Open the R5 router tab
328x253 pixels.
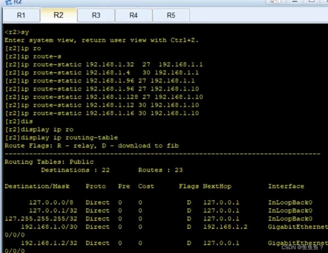point(171,15)
